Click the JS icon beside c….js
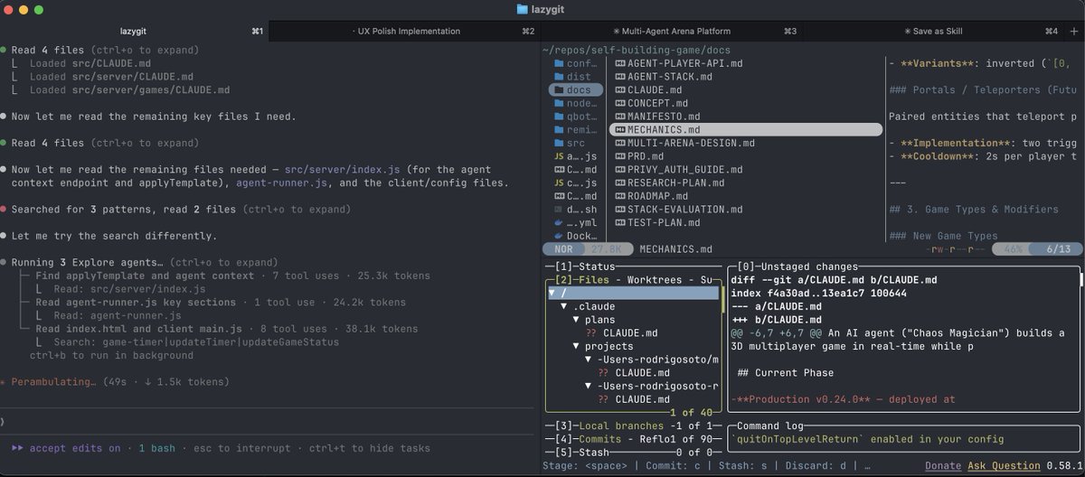The image size is (1085, 477). [558, 182]
